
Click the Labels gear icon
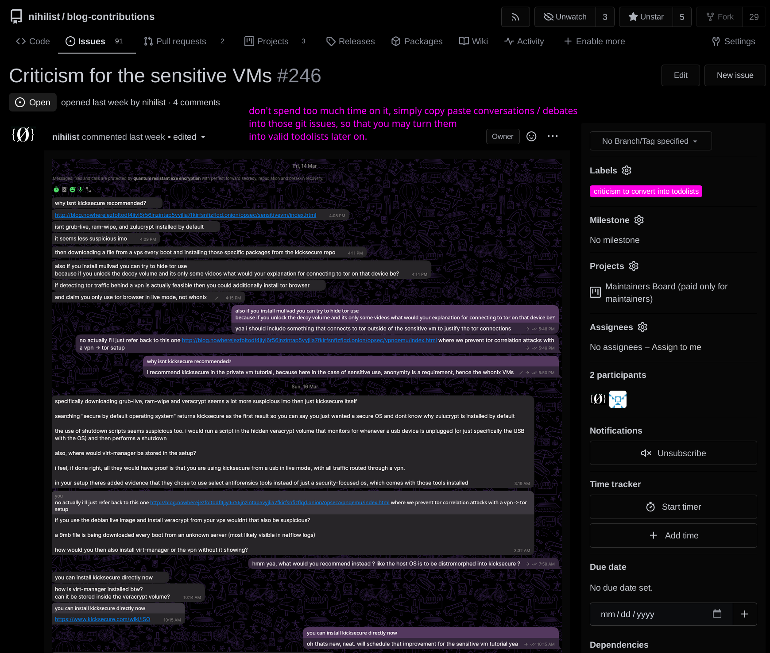[x=627, y=170]
